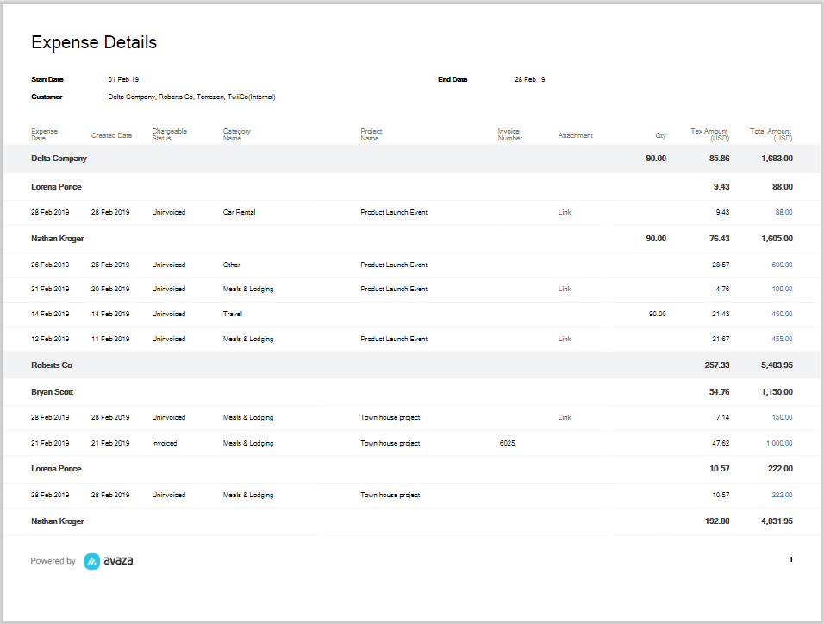This screenshot has height=624, width=824.
Task: Click the Total Amount (USD) column header
Action: (x=771, y=134)
